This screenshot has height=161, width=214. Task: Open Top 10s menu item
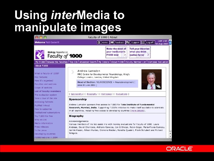[74, 62]
